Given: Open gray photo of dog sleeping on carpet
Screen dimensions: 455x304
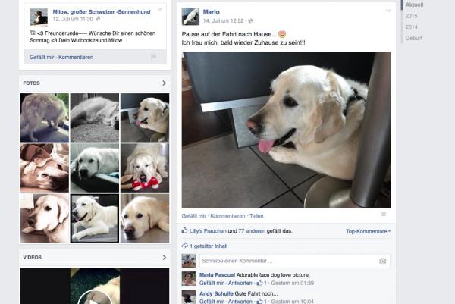Looking at the screenshot, I should (x=95, y=118).
